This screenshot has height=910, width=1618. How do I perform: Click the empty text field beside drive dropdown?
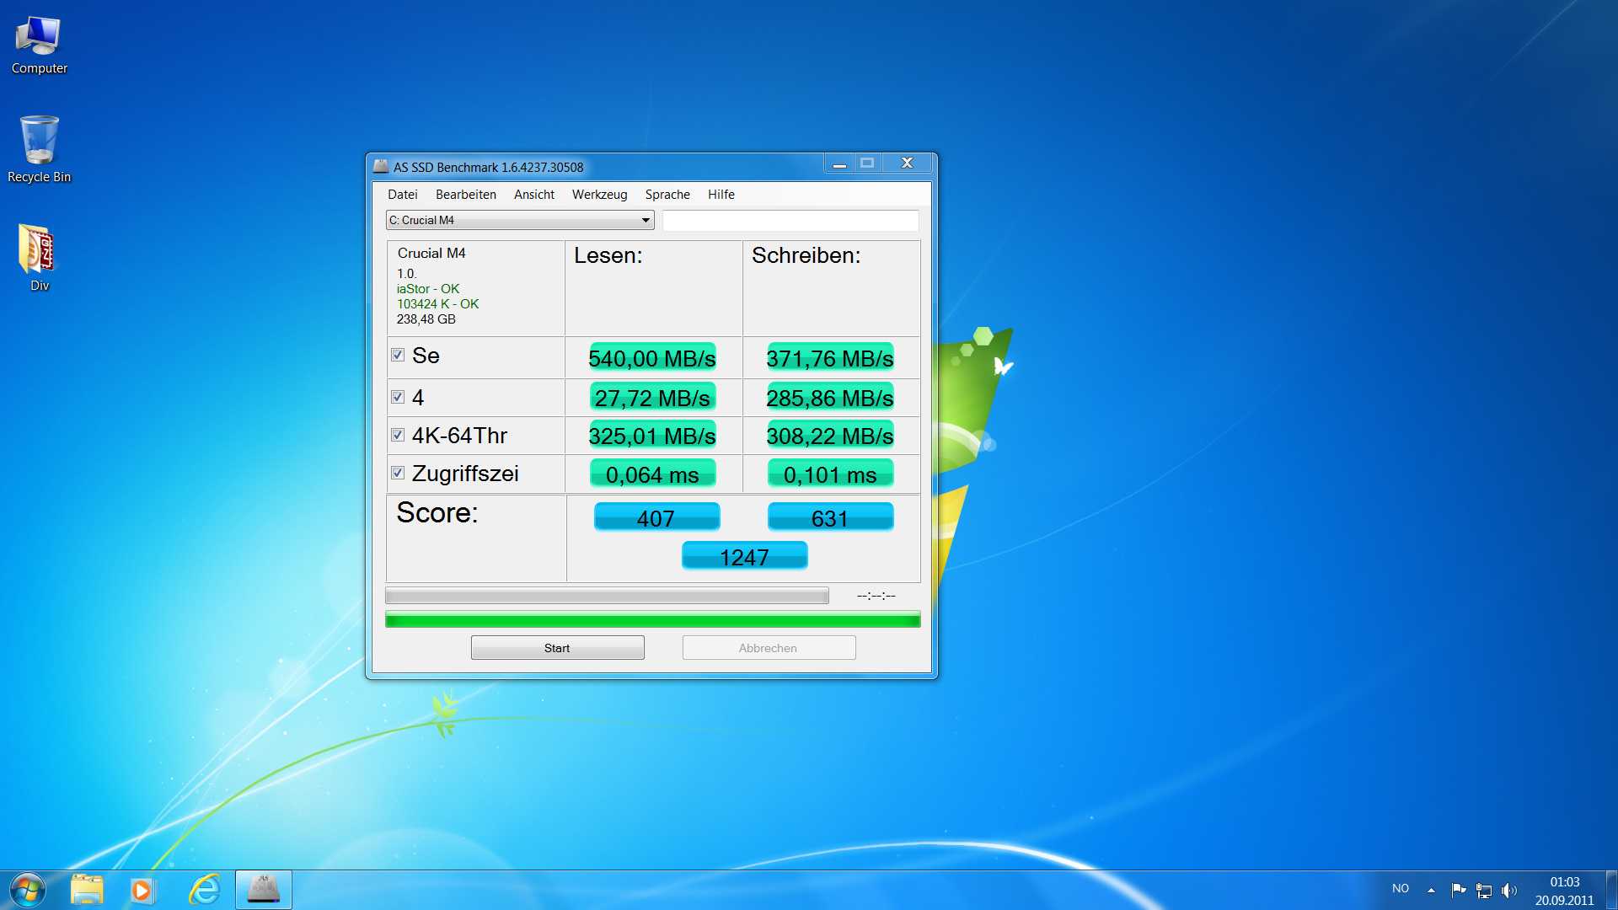pyautogui.click(x=790, y=221)
